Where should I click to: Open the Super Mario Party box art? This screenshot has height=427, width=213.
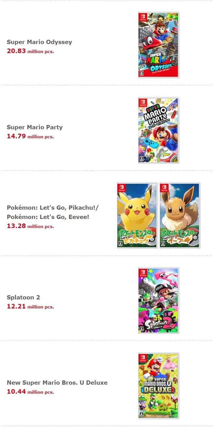tap(159, 130)
